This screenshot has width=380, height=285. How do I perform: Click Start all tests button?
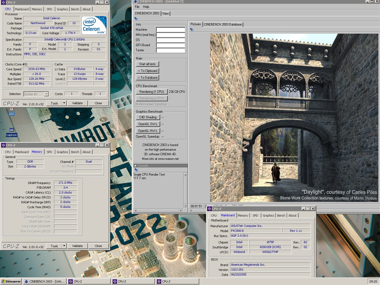point(147,64)
